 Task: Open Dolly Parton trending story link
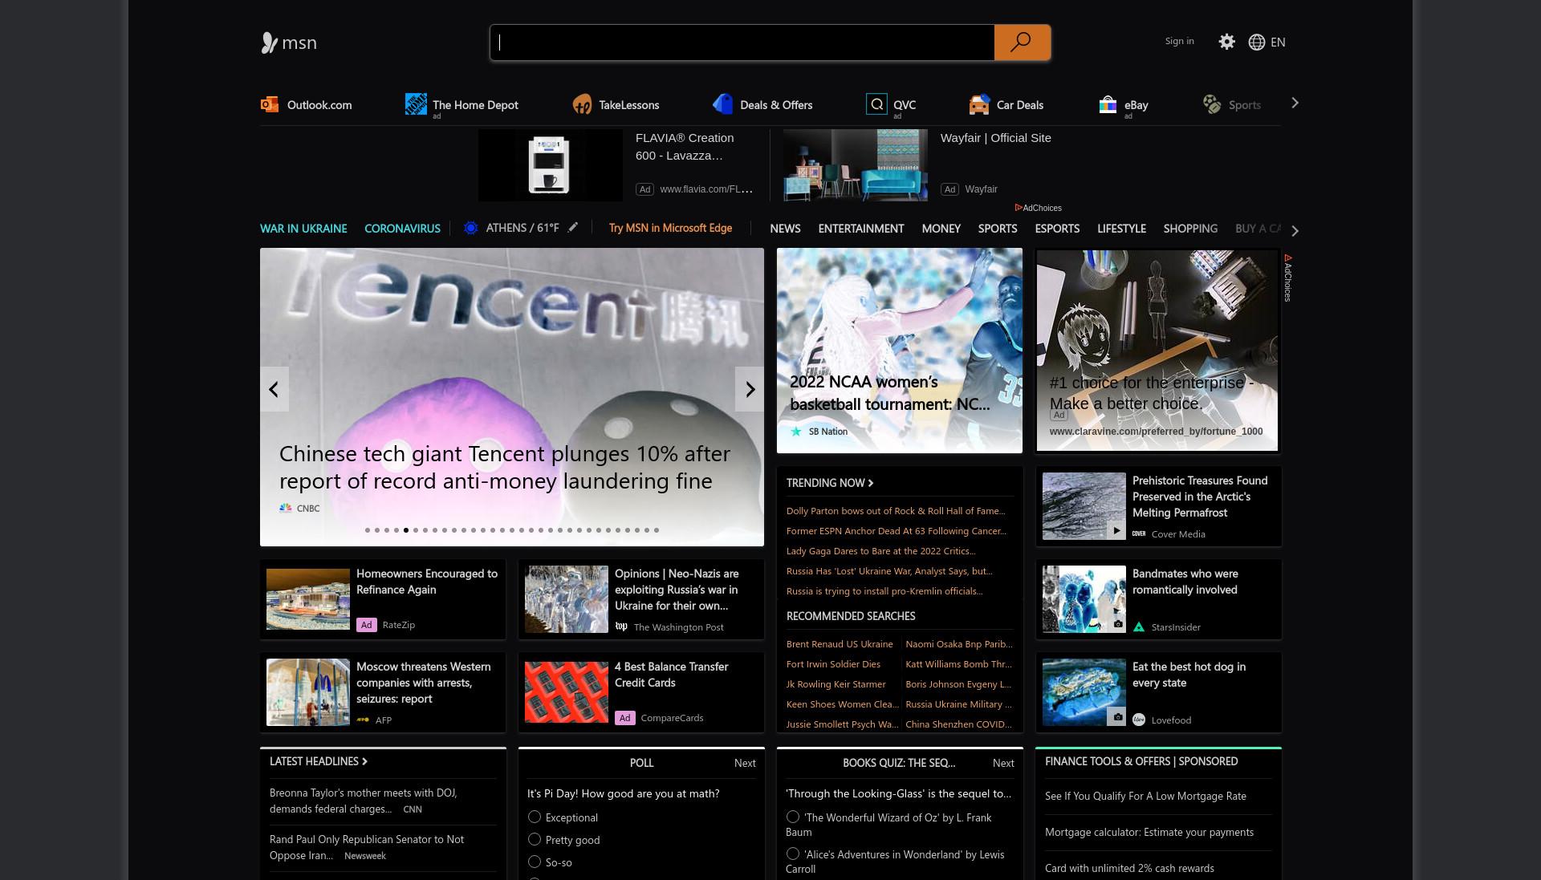[896, 511]
